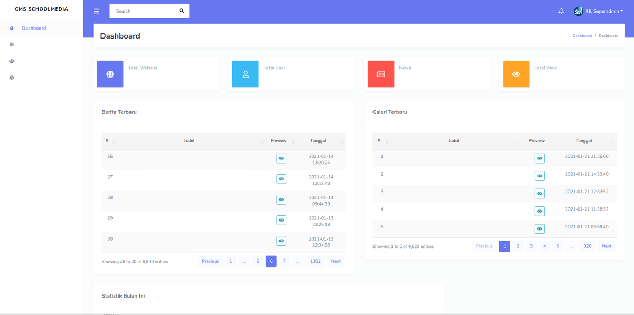Preview Galeri row 3 with eye button
The image size is (634, 315).
tap(539, 194)
